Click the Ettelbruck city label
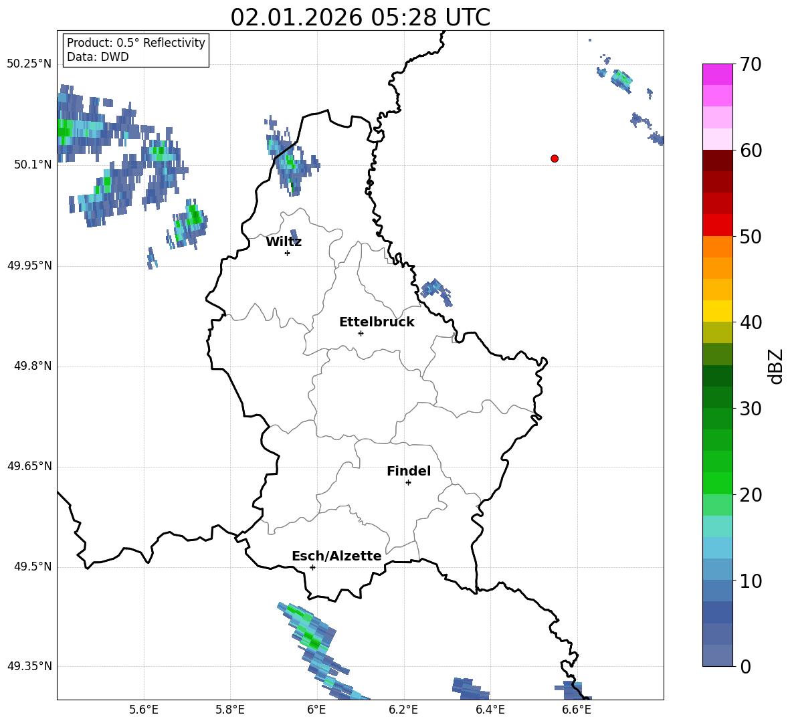This screenshot has width=792, height=723. pyautogui.click(x=377, y=322)
